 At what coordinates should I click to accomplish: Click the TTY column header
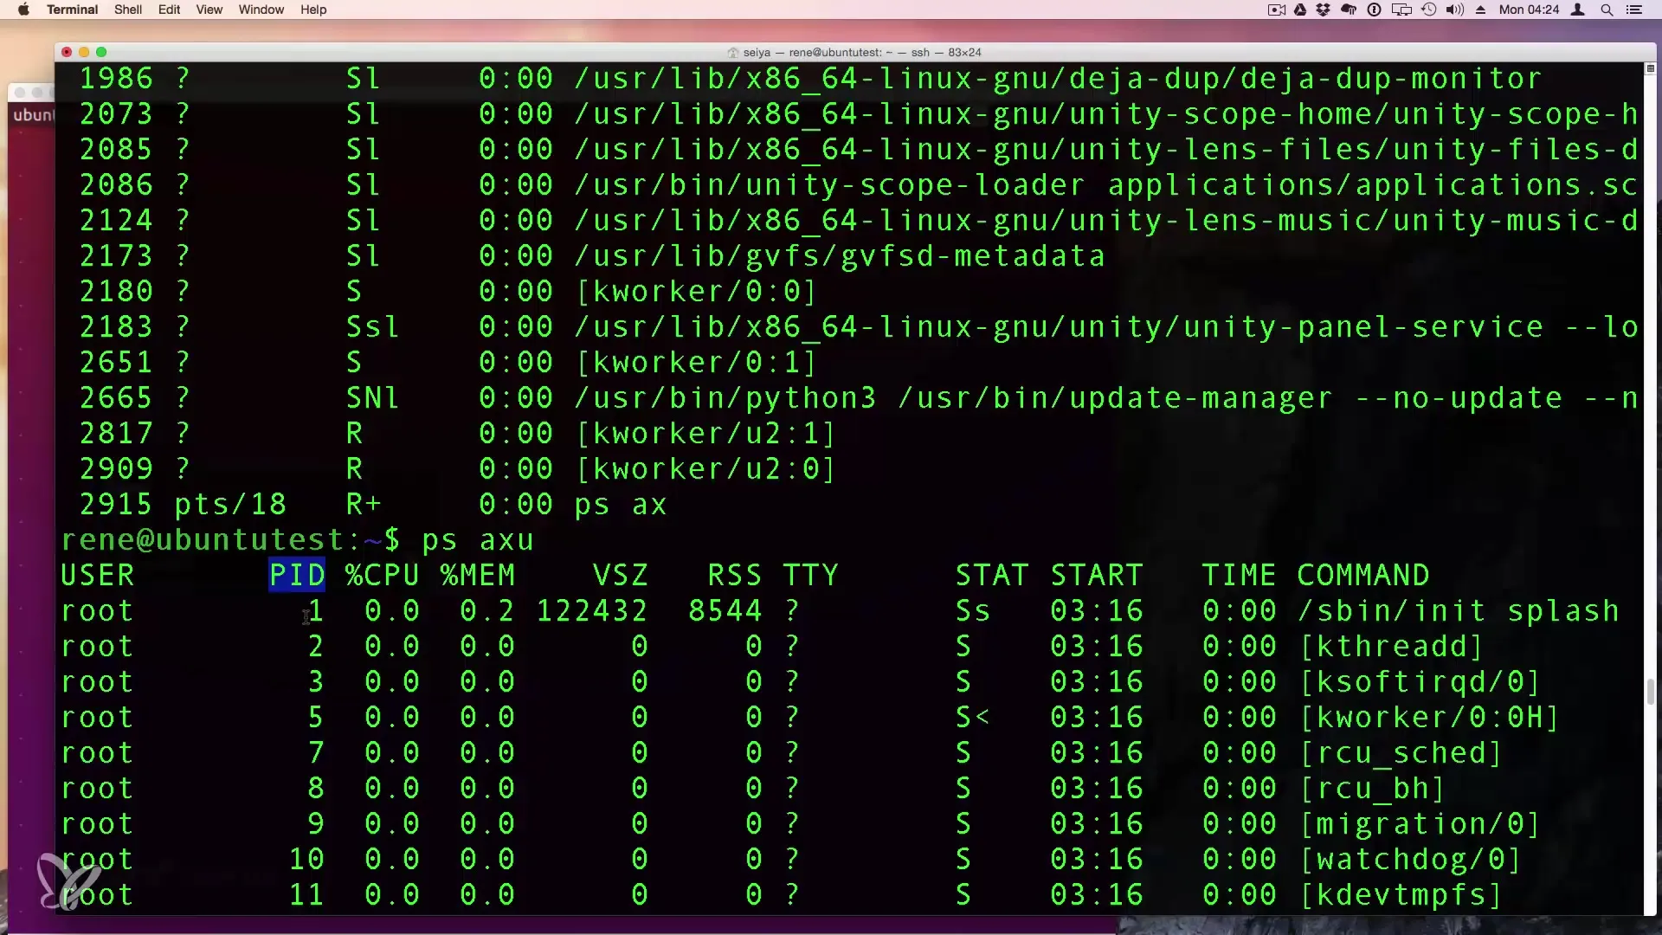click(810, 575)
